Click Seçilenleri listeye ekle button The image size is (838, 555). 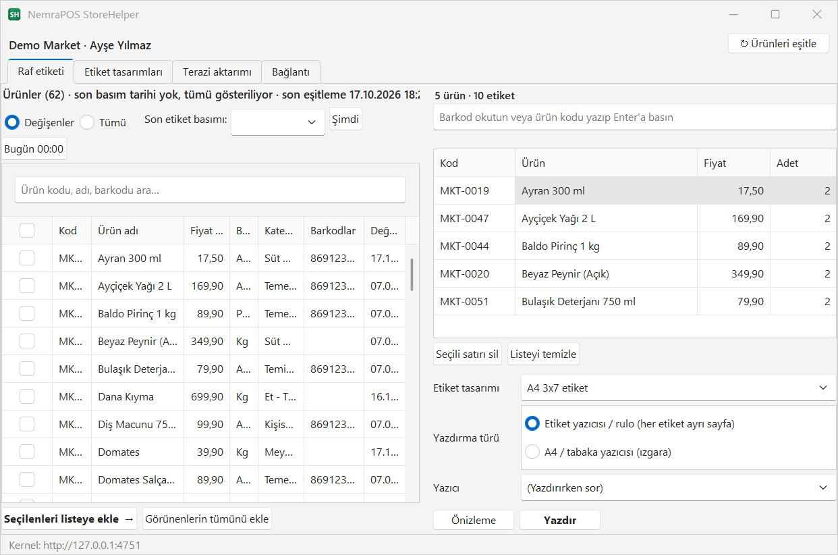tap(69, 519)
